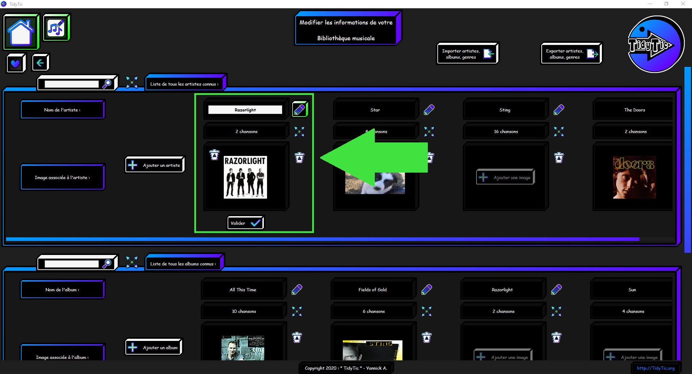
Task: Click the cross-arrows icon beside album search
Action: coord(132,262)
